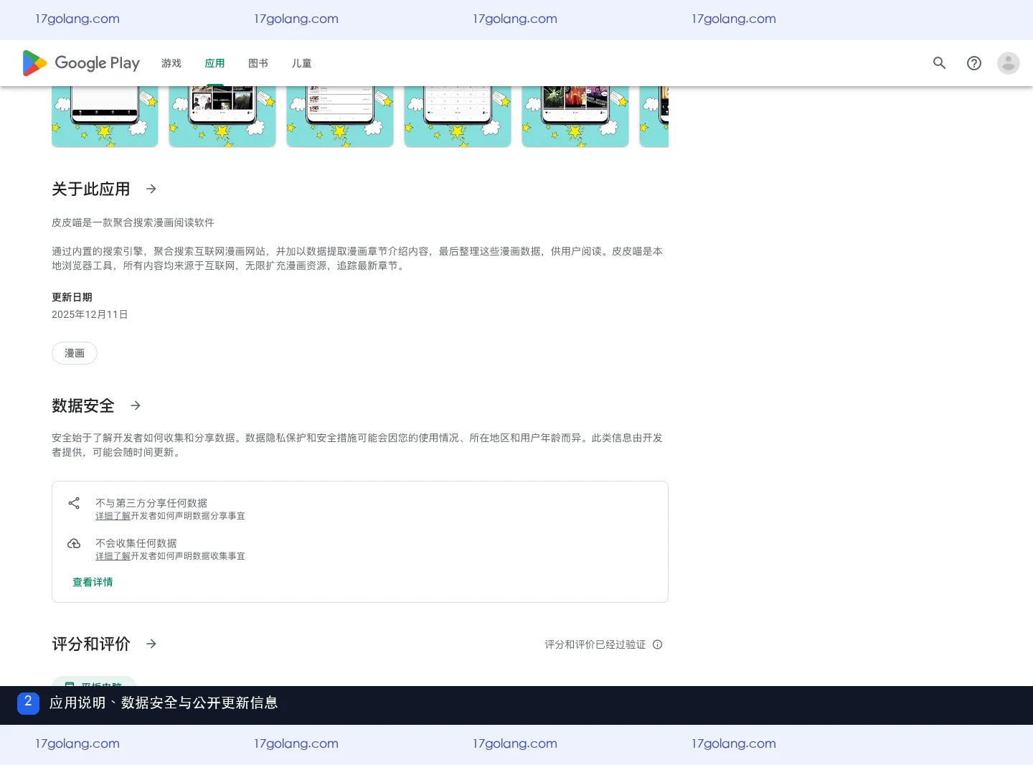Open the help center question-mark icon
The image size is (1033, 765).
click(x=974, y=63)
